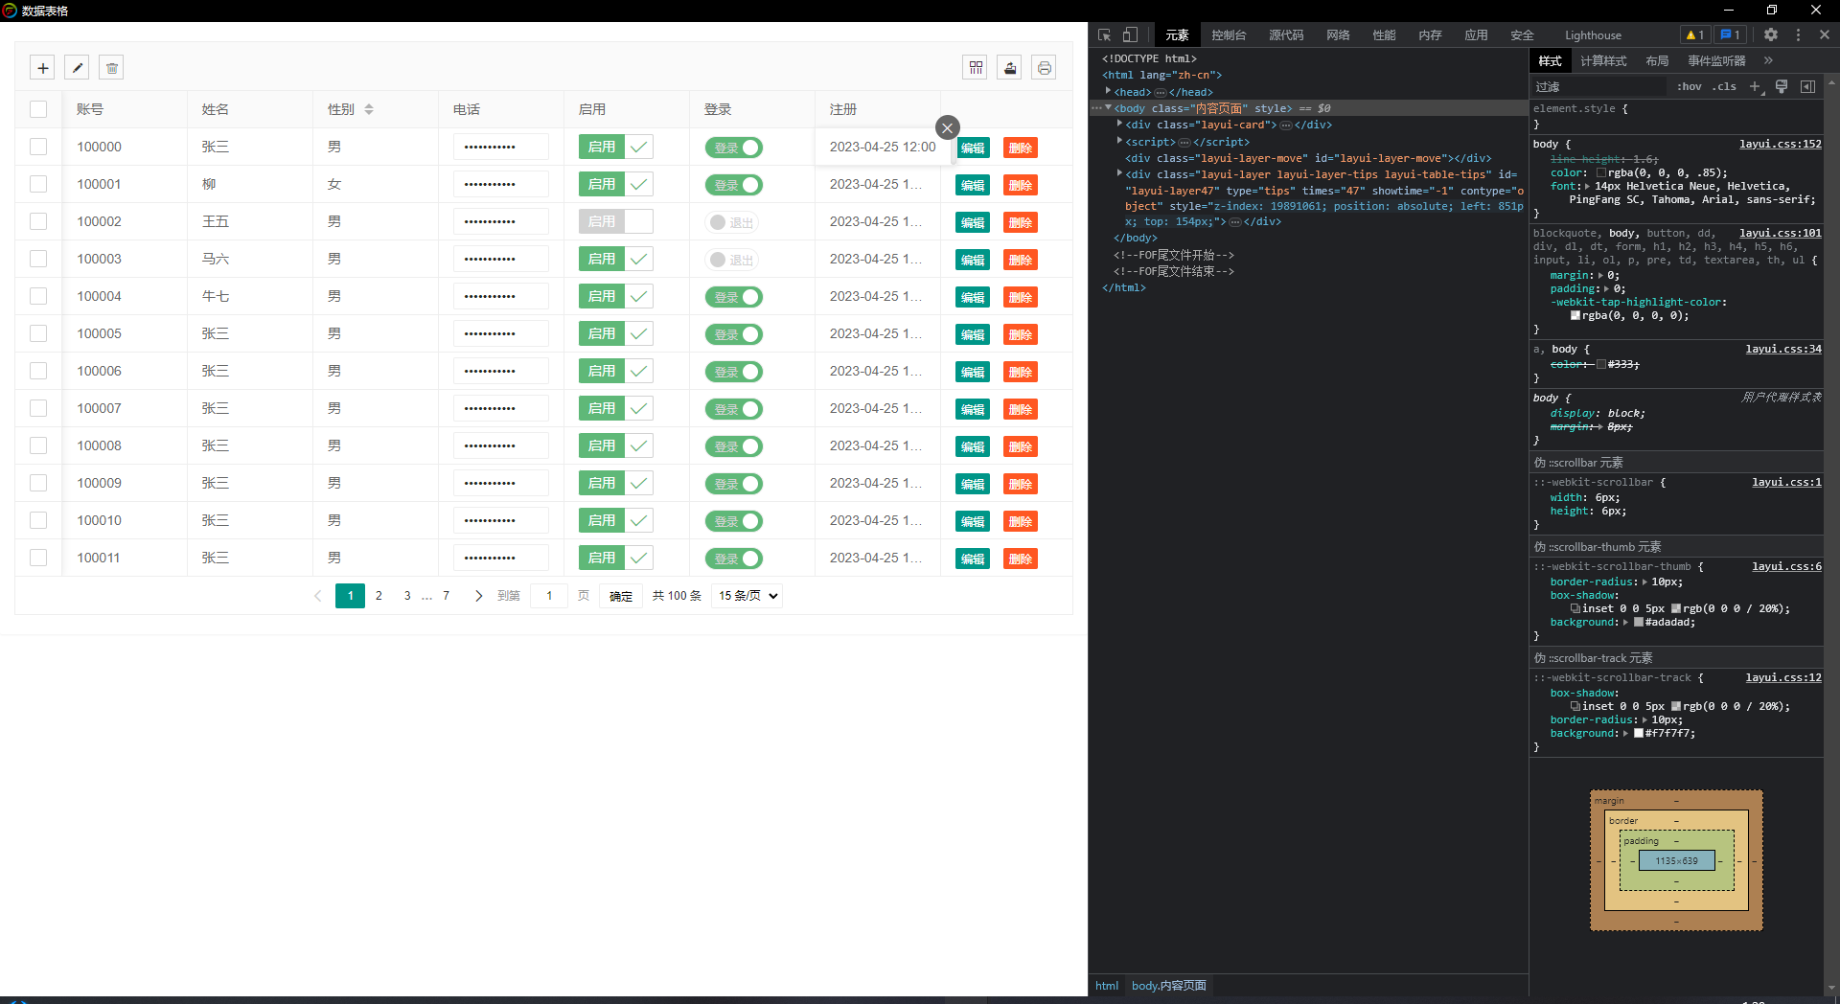Screen dimensions: 1840x1004
Task: Toggle device toolbar icon in DevTools
Action: (x=1131, y=34)
